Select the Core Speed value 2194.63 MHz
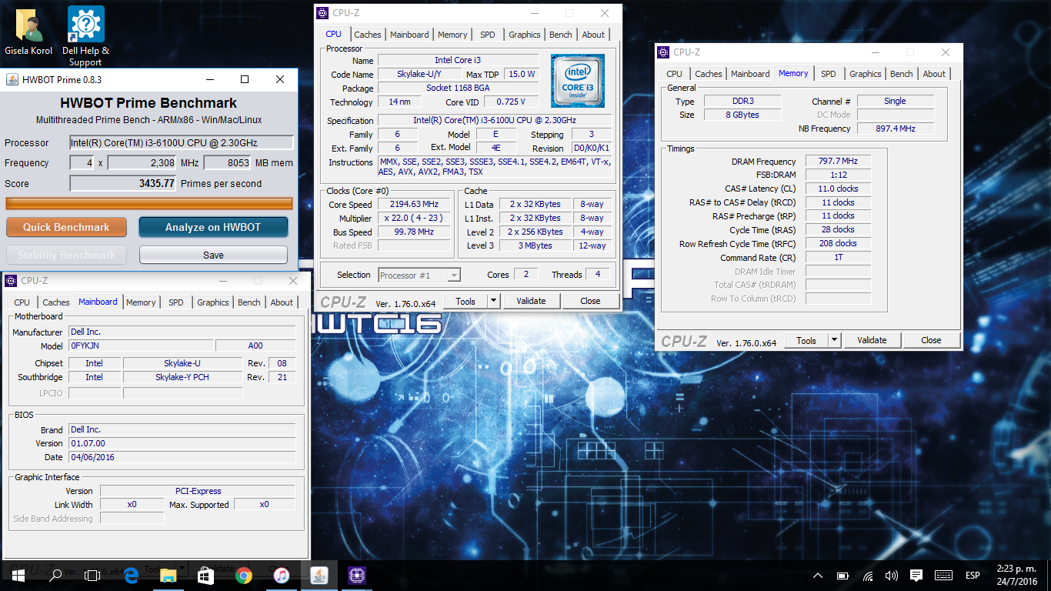Image resolution: width=1051 pixels, height=591 pixels. click(415, 204)
